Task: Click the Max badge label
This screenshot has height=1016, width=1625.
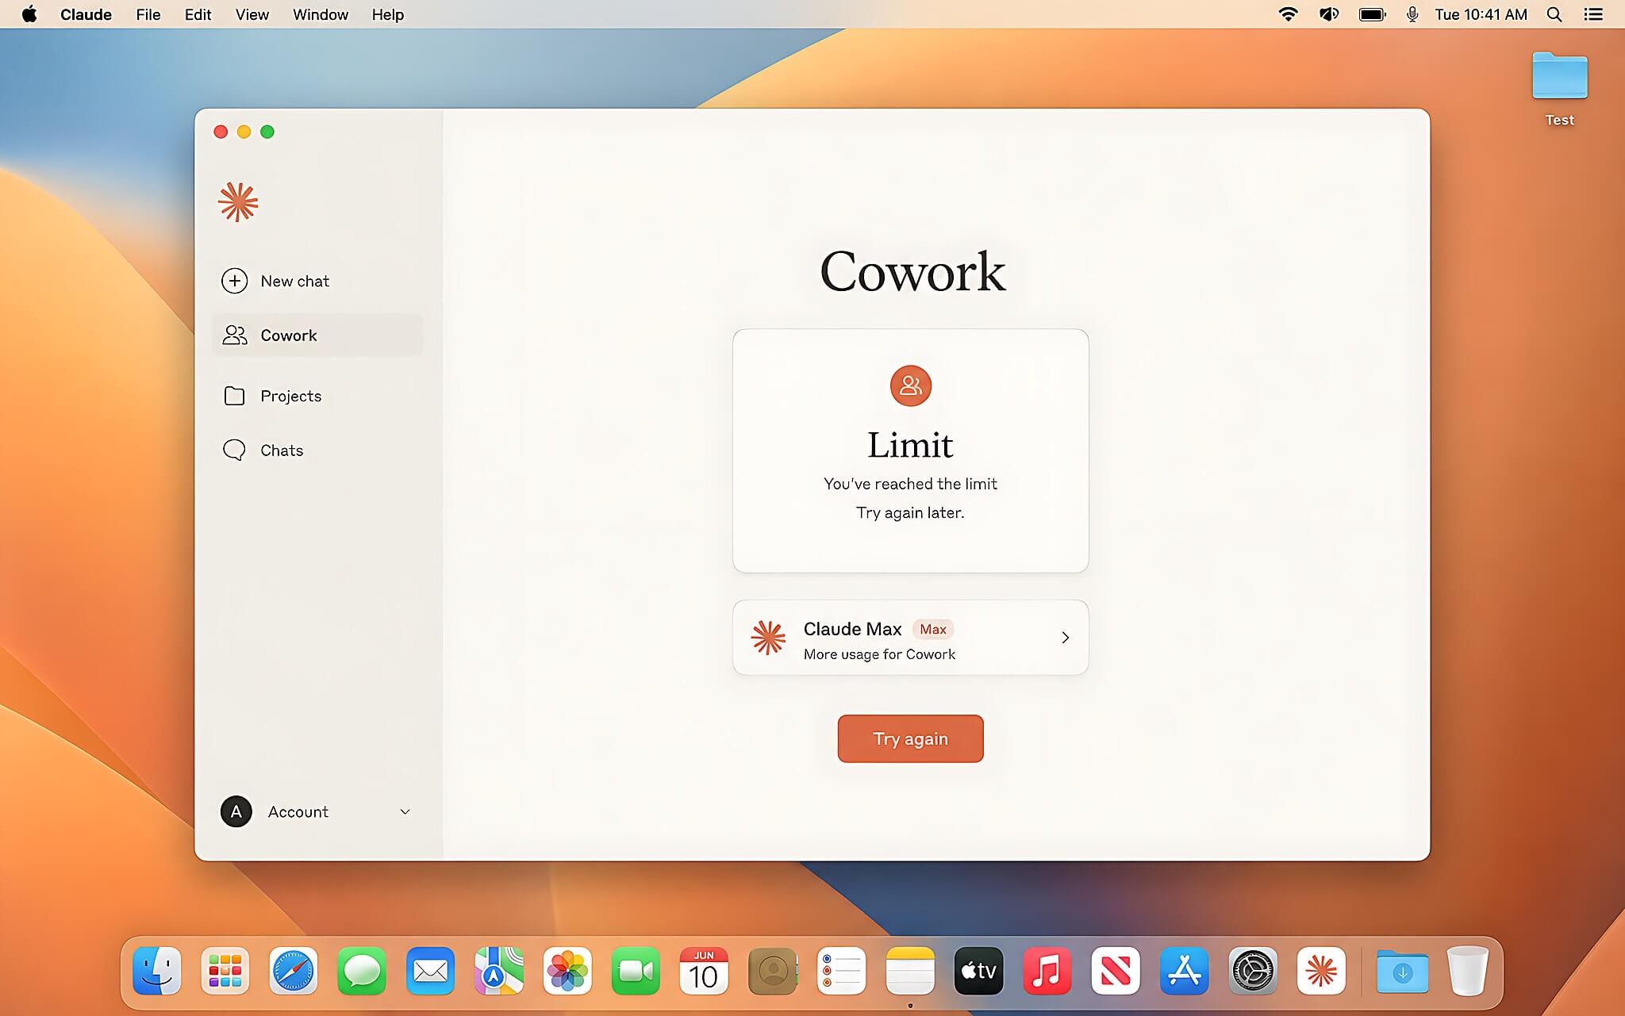Action: tap(933, 629)
